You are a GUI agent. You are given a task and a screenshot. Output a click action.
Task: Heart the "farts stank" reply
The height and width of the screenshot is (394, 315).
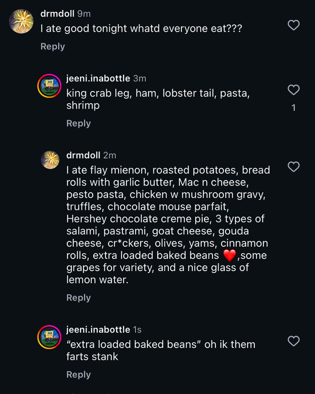coord(294,341)
